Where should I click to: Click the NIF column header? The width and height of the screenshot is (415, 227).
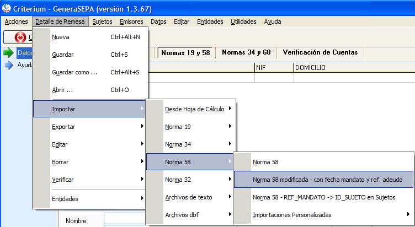click(274, 67)
